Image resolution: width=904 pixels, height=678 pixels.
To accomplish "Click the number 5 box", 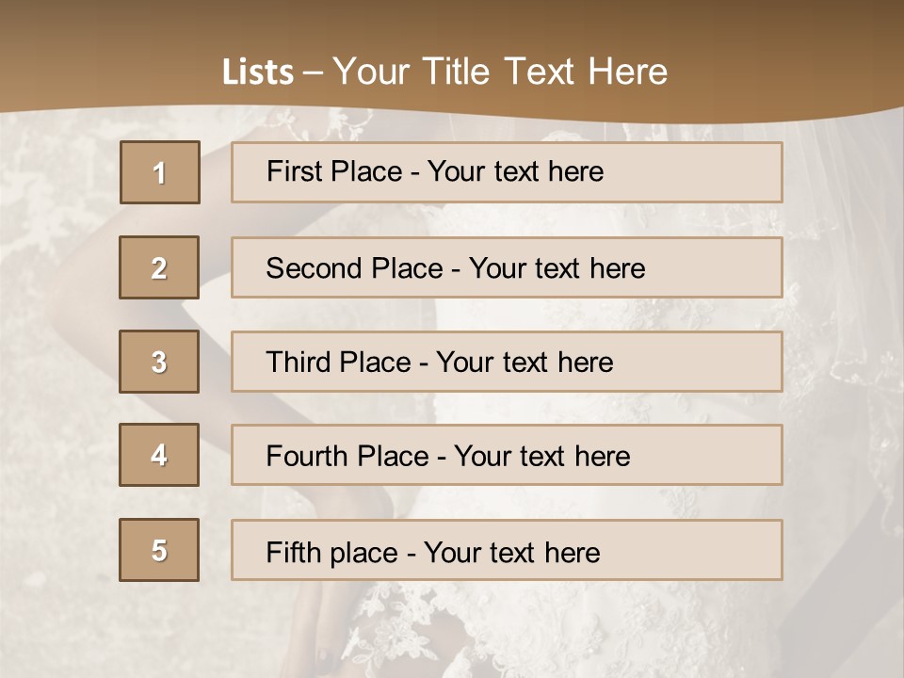I will point(160,550).
